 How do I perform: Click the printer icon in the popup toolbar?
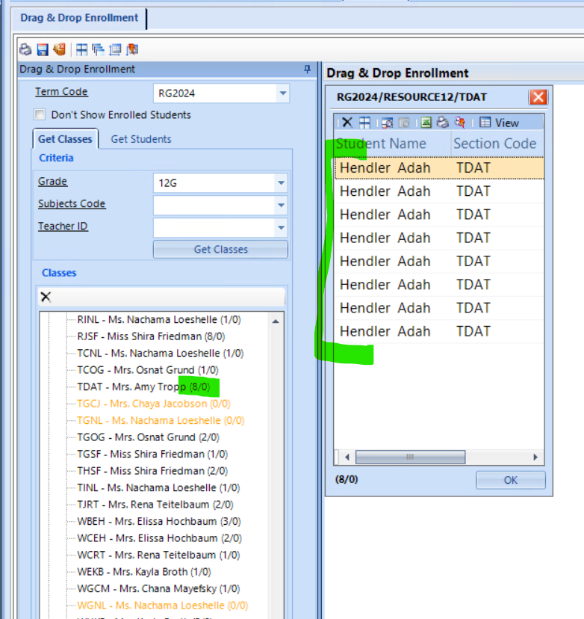coord(442,123)
